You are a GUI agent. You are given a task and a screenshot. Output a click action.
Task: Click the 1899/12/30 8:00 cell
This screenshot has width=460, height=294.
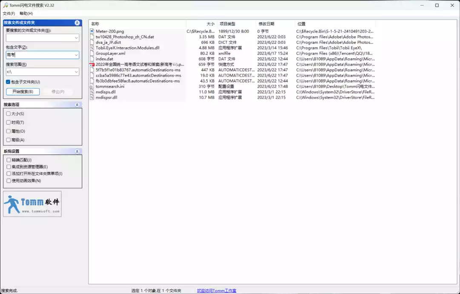[x=233, y=31]
